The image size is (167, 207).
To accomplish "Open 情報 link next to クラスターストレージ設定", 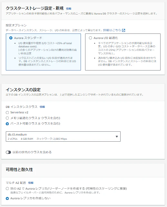I will tap(69, 9).
